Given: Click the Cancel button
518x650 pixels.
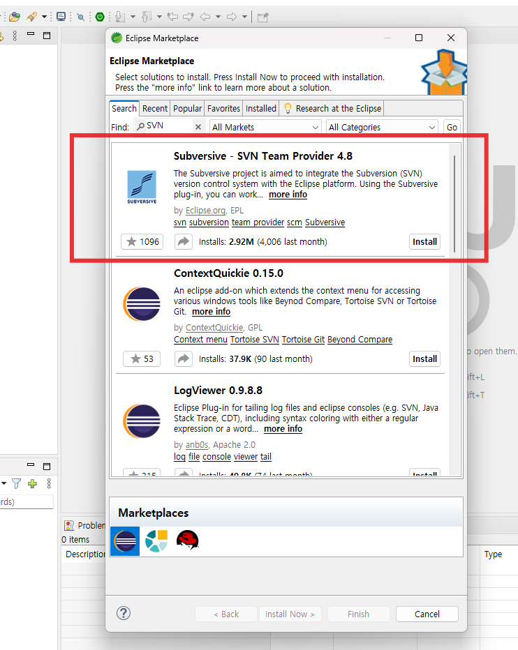Looking at the screenshot, I should (x=427, y=614).
